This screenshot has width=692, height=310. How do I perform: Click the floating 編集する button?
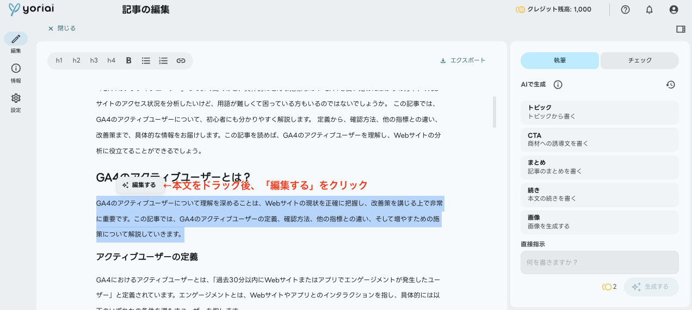[140, 185]
